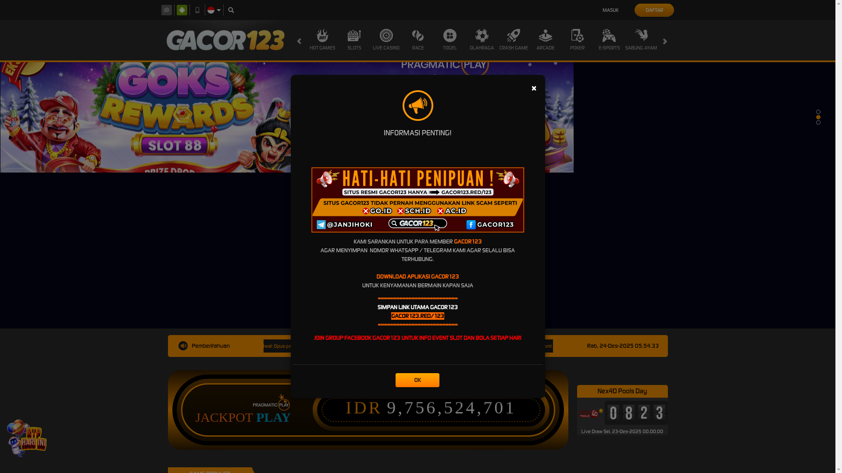Viewport: 842px width, 473px height.
Task: Click the megaphone announcement icon in popup
Action: 417,106
